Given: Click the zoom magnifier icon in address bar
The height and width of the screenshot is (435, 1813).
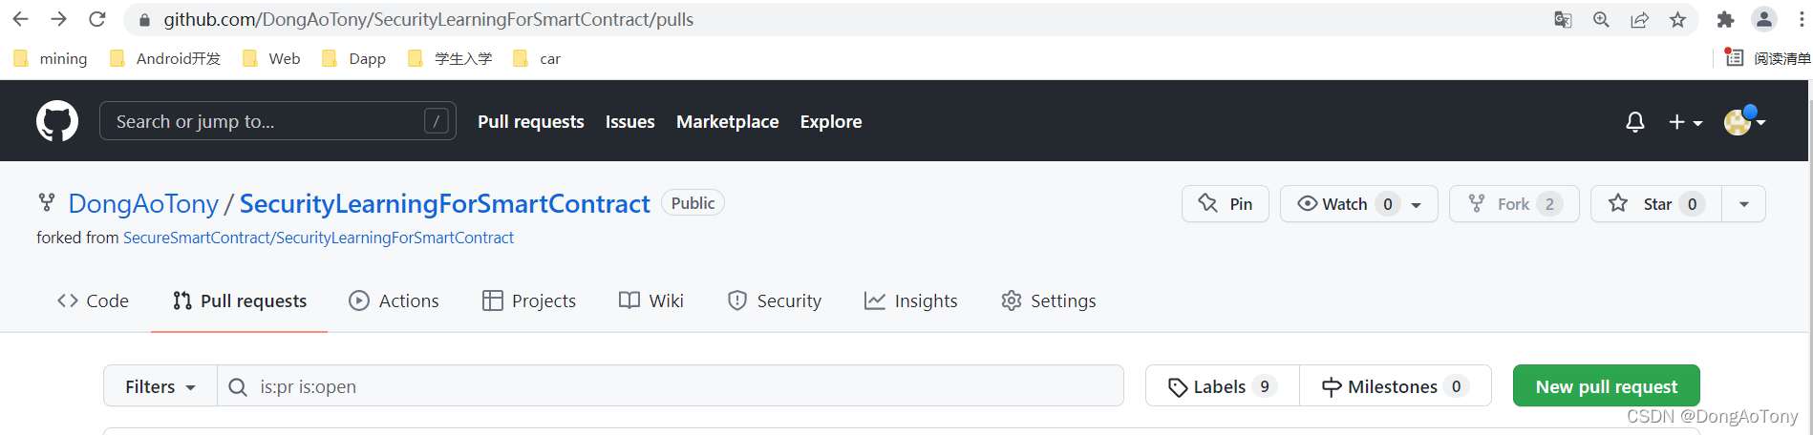Looking at the screenshot, I should (x=1601, y=20).
